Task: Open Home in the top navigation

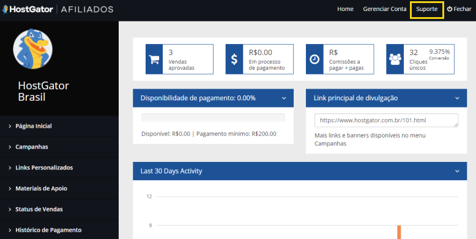Action: pyautogui.click(x=345, y=9)
